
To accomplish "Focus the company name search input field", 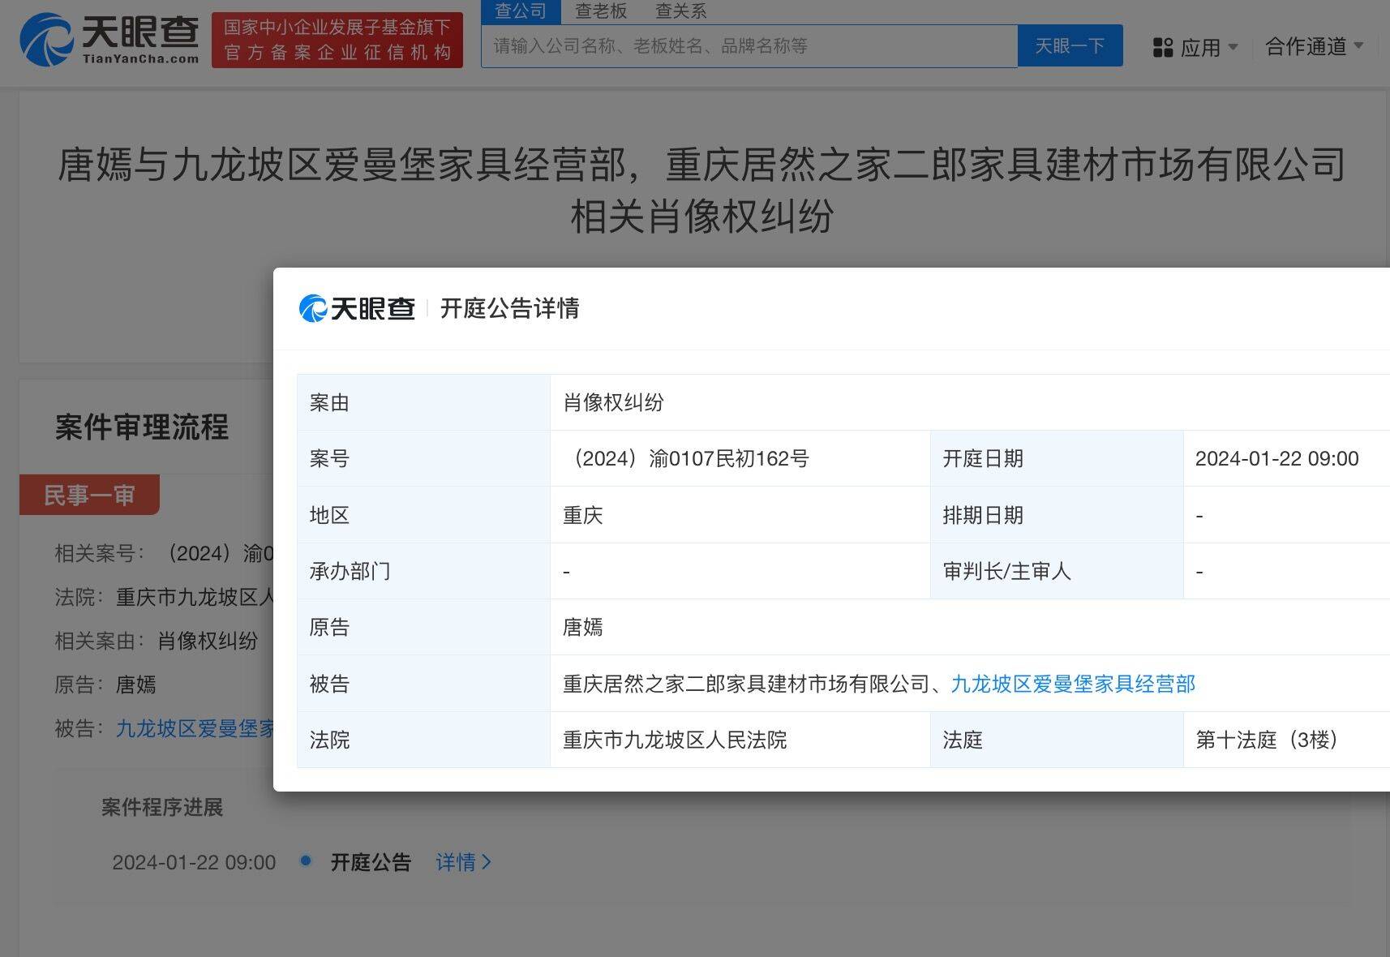I will [749, 46].
